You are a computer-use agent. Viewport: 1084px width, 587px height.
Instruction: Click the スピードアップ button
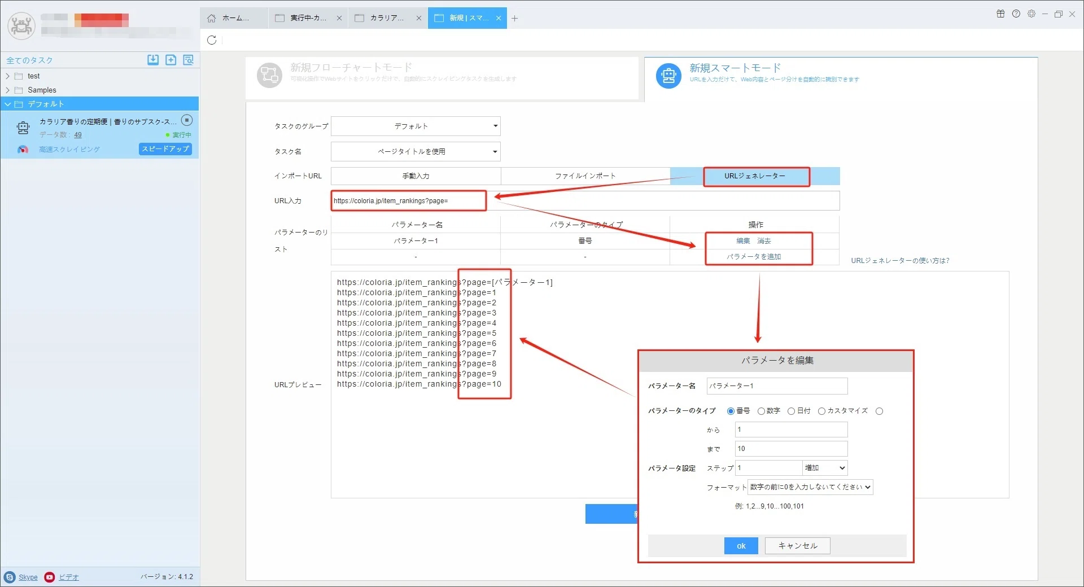165,149
